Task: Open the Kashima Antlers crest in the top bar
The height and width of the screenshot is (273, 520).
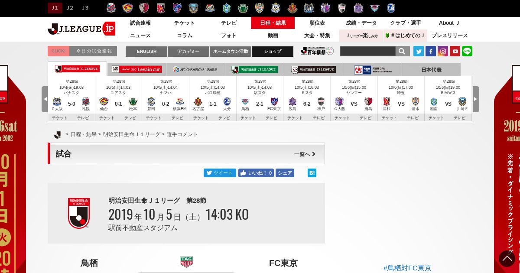Action: pos(144,8)
